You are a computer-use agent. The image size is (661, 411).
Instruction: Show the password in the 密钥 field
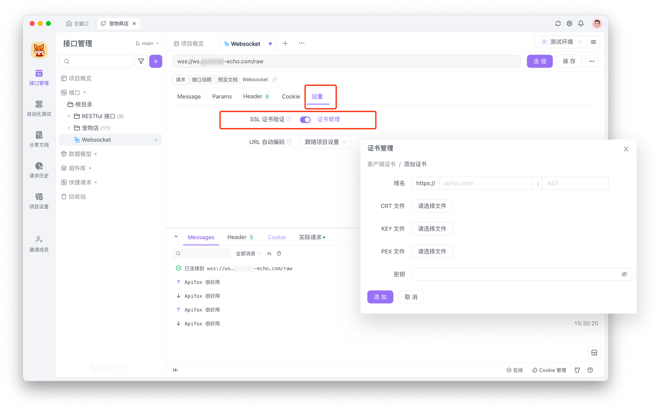click(624, 274)
